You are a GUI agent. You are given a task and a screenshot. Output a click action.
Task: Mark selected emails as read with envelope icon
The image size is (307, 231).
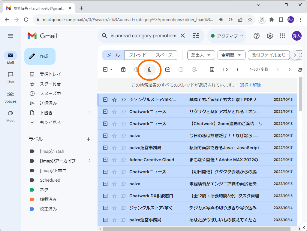point(168,69)
